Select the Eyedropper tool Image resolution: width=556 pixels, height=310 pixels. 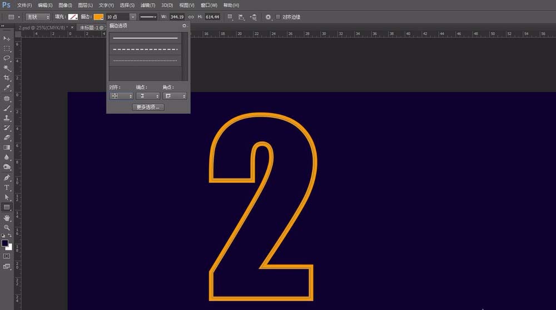click(7, 88)
